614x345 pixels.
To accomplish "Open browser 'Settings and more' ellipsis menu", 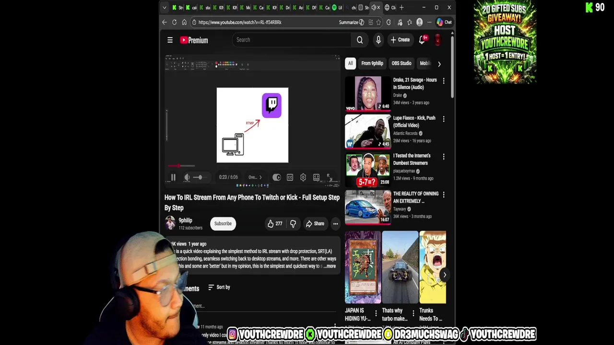I will 429,22.
